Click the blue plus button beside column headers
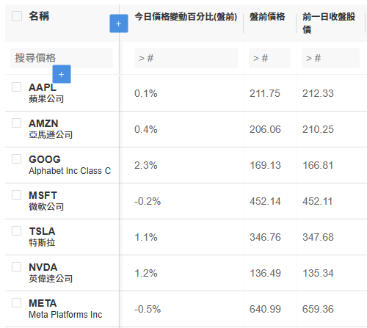The height and width of the screenshot is (328, 367). tap(119, 23)
